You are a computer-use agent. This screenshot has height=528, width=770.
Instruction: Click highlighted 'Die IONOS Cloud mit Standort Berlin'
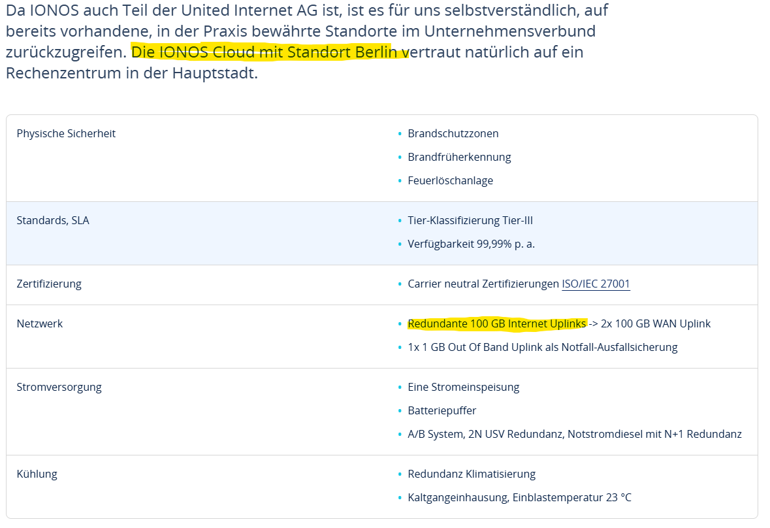click(x=265, y=52)
